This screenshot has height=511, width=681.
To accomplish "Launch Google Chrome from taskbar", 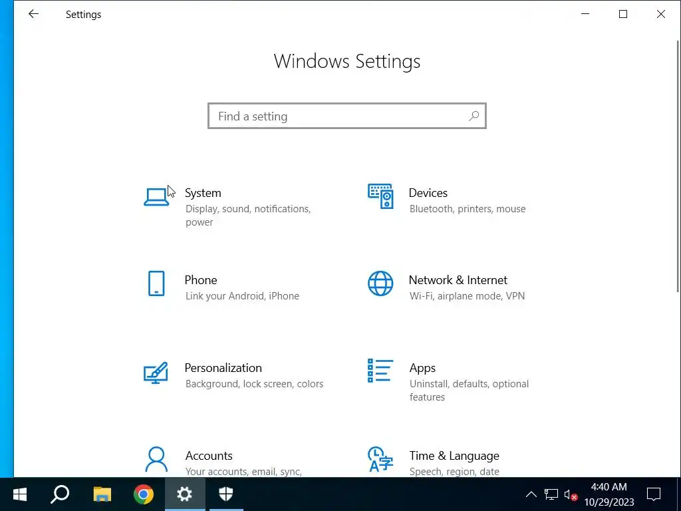I will pyautogui.click(x=144, y=494).
